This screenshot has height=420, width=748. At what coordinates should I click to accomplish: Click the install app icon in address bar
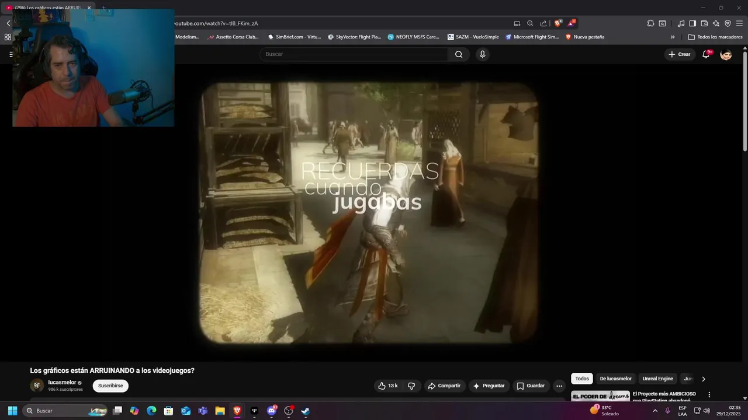[x=517, y=23]
